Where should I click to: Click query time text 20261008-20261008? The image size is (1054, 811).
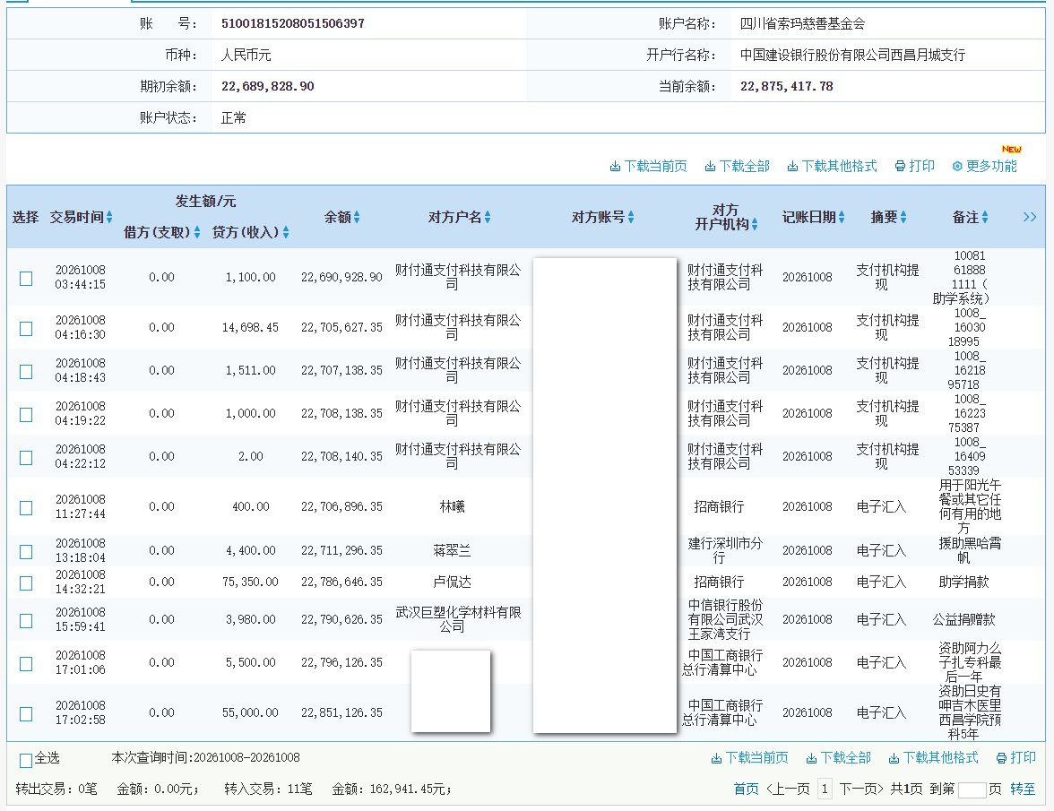click(x=246, y=758)
